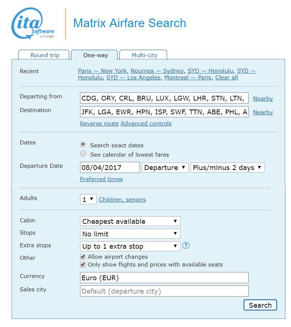Select the Search exact dates option
The image size is (291, 327).
pos(83,144)
